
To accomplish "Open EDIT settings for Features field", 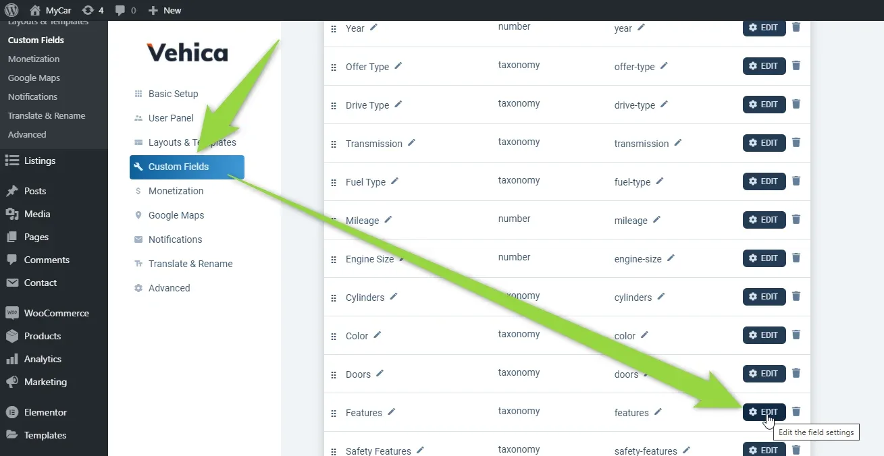I will coord(764,412).
